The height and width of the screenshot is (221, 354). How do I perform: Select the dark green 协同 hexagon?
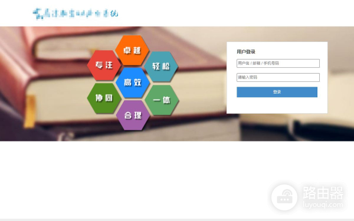[104, 98]
